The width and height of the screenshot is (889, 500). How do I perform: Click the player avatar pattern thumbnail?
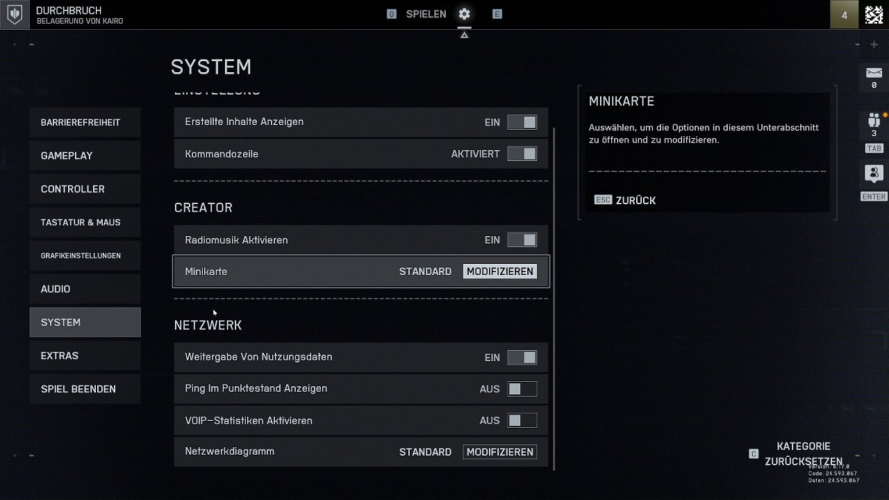(x=874, y=15)
